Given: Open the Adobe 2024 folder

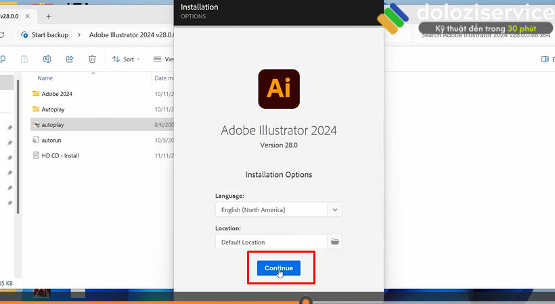Looking at the screenshot, I should pos(57,94).
